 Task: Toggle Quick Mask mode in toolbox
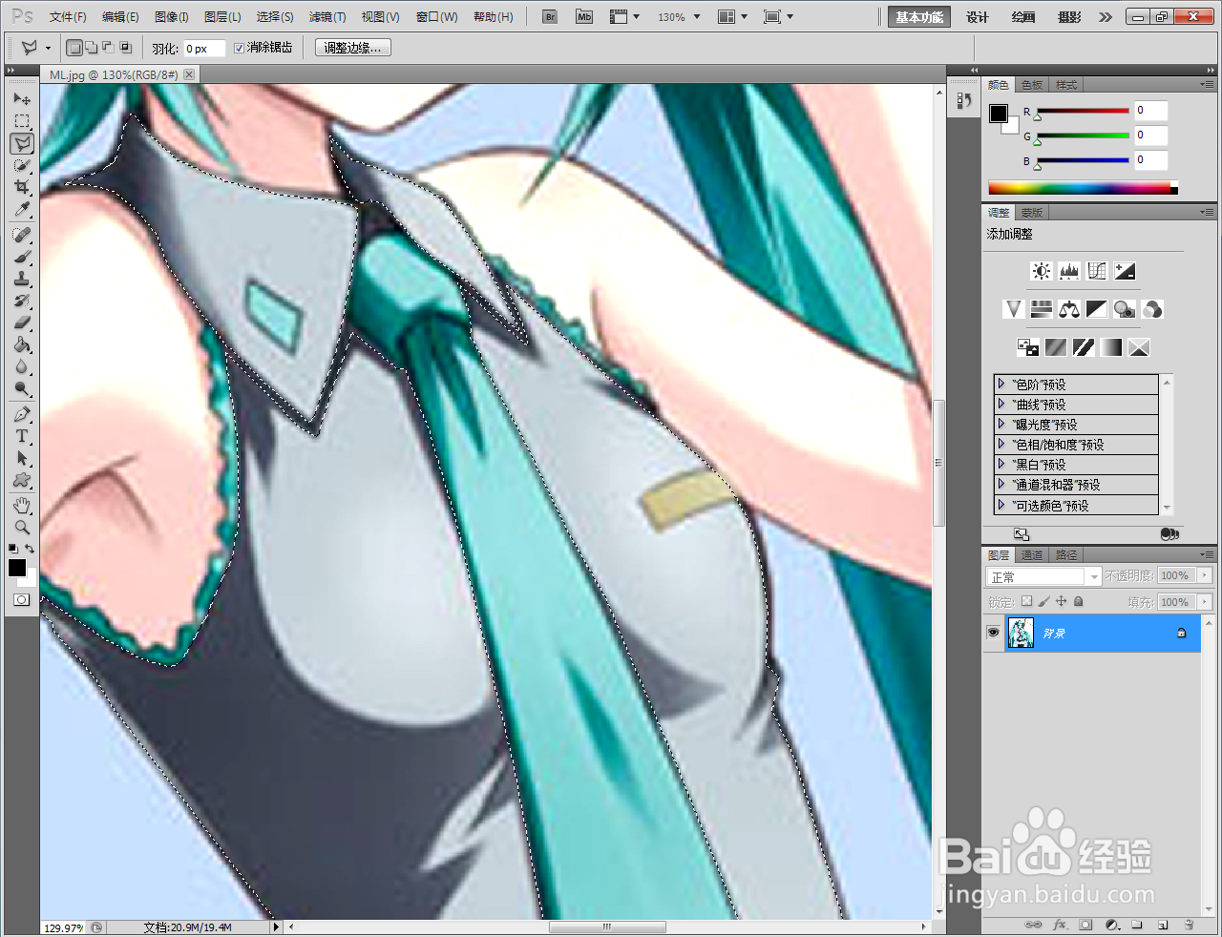click(22, 600)
